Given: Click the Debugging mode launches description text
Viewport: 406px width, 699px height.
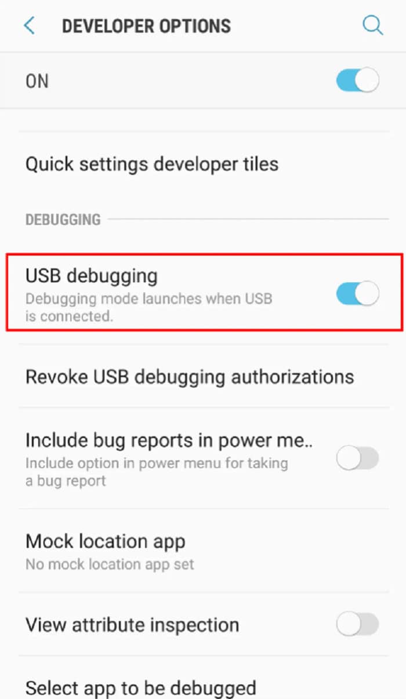Looking at the screenshot, I should pyautogui.click(x=148, y=308).
